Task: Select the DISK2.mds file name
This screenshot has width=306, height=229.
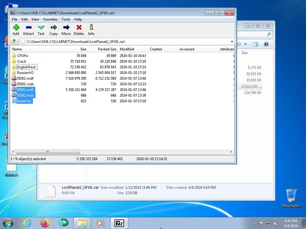Action: click(25, 95)
